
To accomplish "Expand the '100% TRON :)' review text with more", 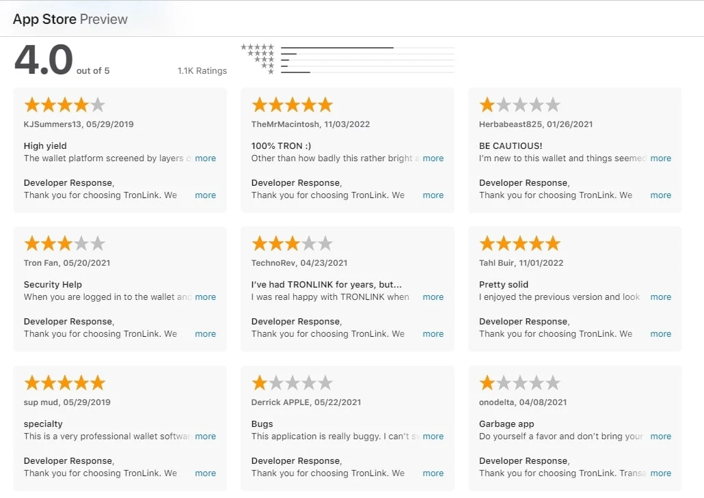I will tap(433, 158).
